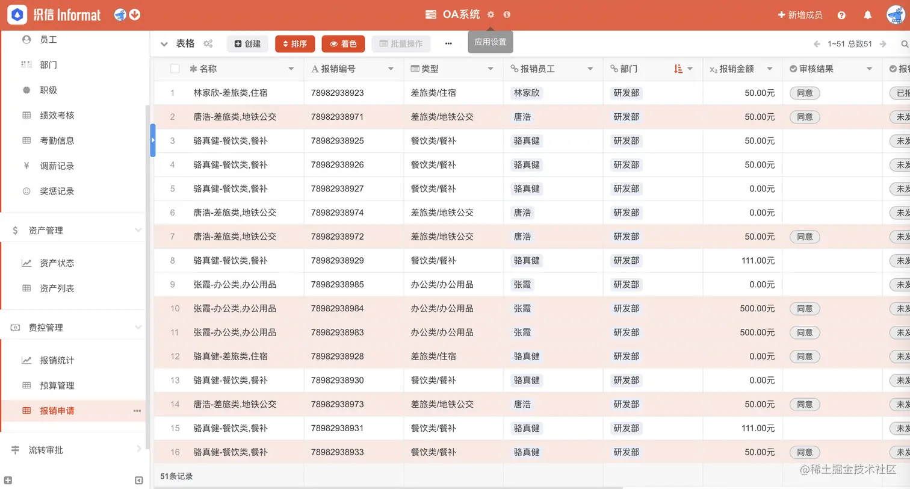The width and height of the screenshot is (910, 489).
Task: Collapse the 资产管理 section
Action: click(x=138, y=230)
